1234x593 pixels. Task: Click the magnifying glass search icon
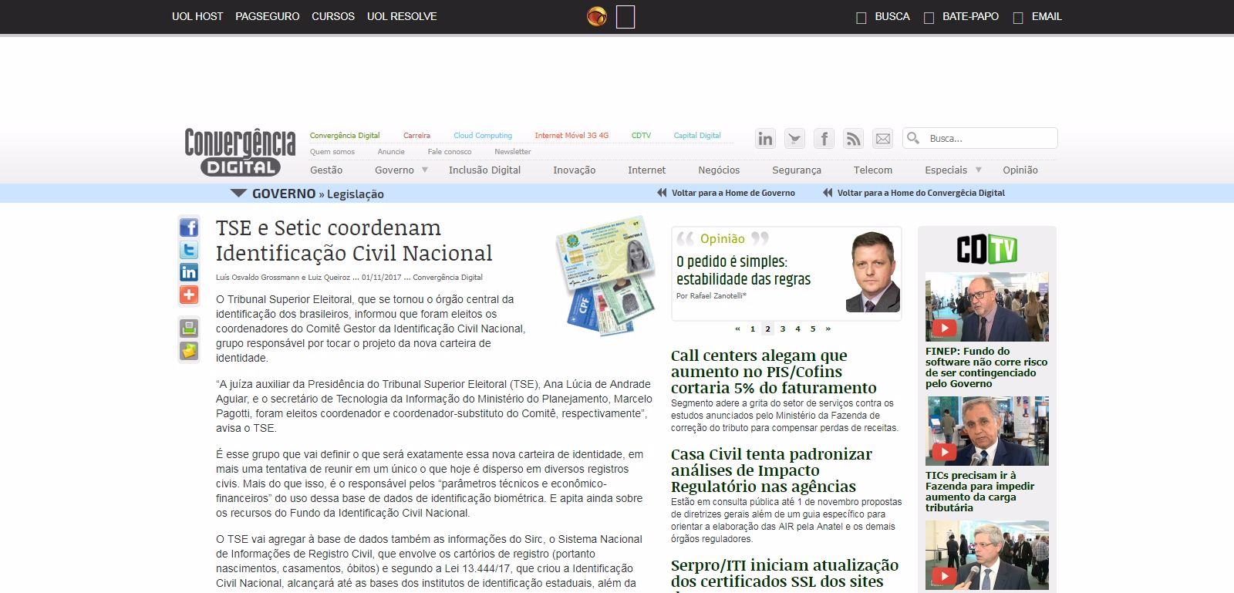tap(914, 138)
